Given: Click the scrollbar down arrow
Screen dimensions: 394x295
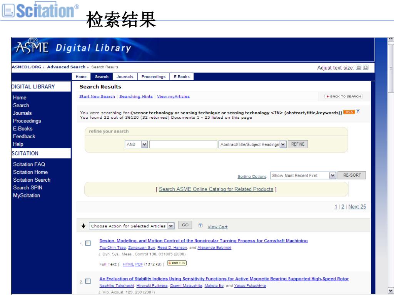Looking at the screenshot, I should click(391, 290).
